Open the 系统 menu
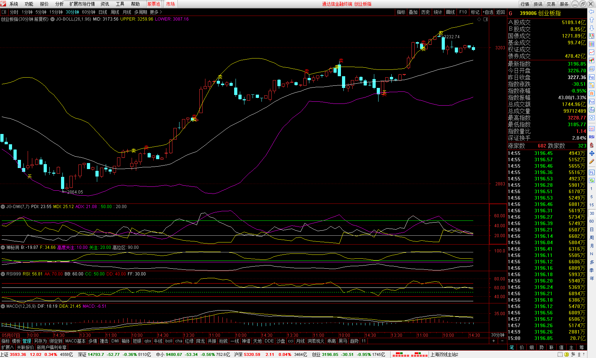The width and height of the screenshot is (596, 358). coord(14,4)
